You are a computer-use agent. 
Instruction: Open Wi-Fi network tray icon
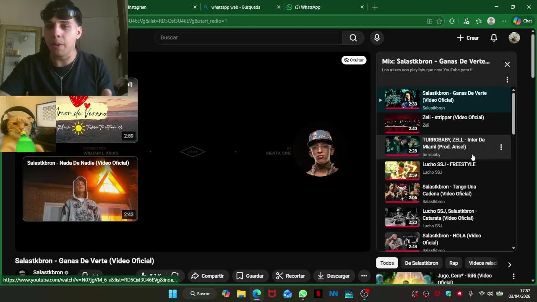coord(482,294)
